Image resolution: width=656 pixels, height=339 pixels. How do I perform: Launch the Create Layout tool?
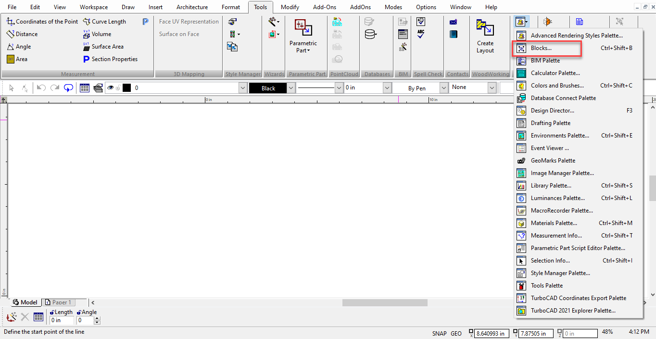[x=485, y=37]
